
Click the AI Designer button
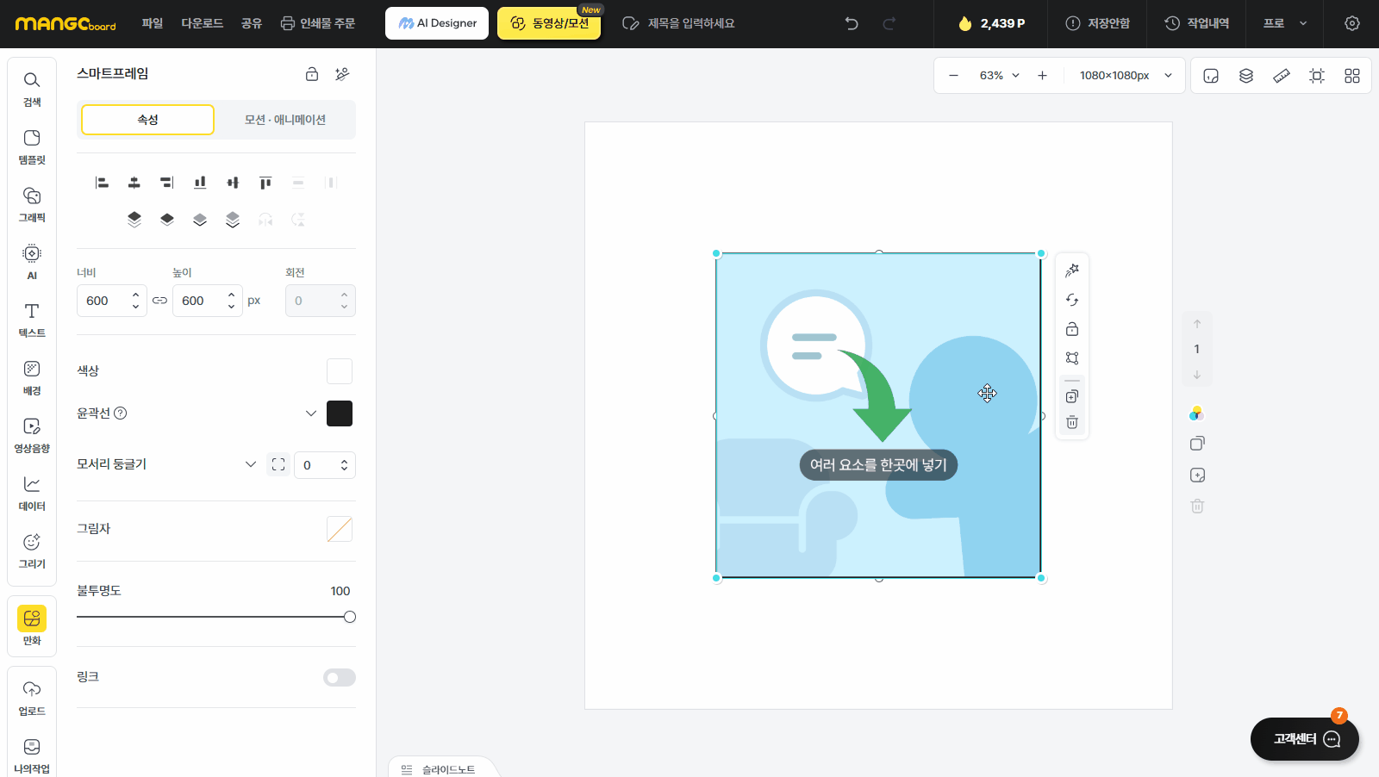(437, 23)
